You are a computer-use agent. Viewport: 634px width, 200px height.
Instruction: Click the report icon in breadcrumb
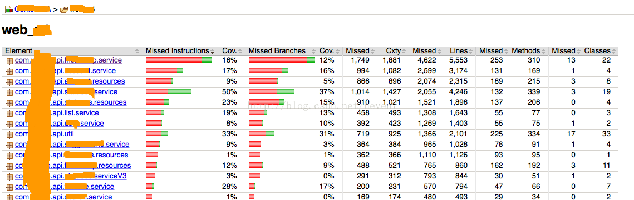coord(8,9)
